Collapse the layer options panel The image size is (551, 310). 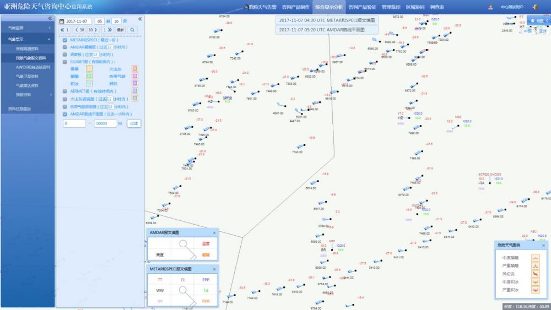point(139,19)
